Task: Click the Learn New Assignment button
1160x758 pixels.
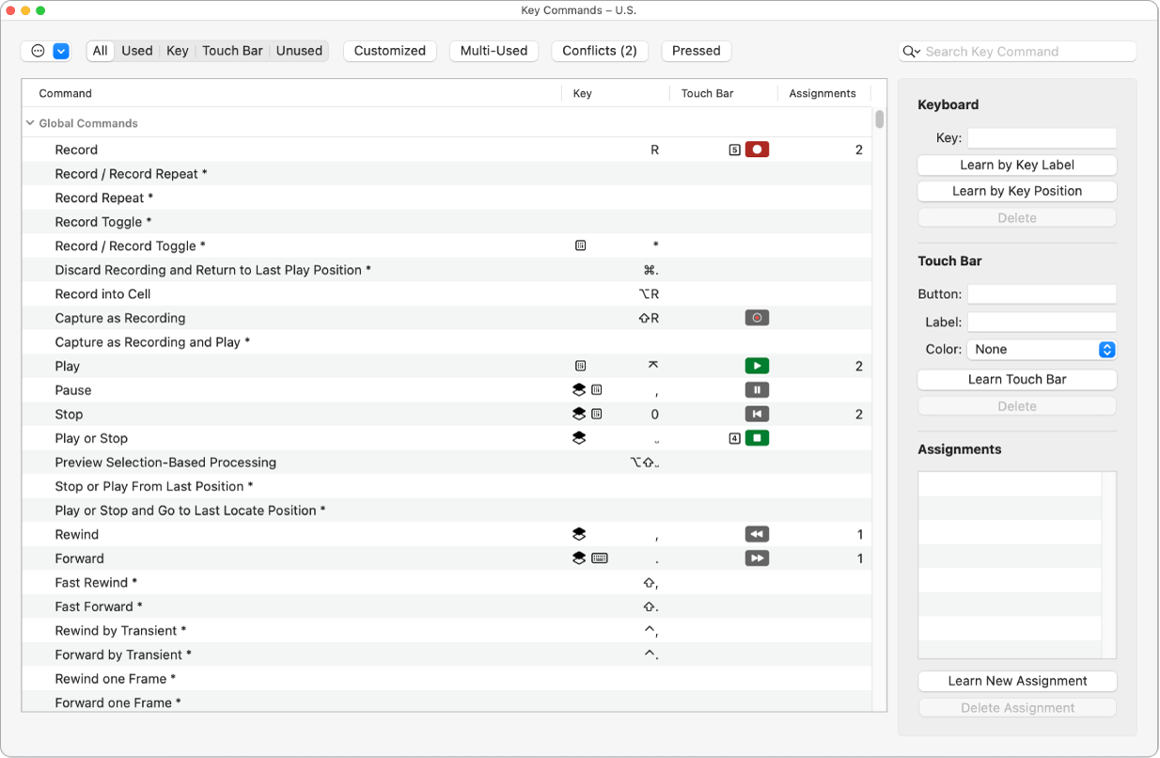Action: point(1017,681)
